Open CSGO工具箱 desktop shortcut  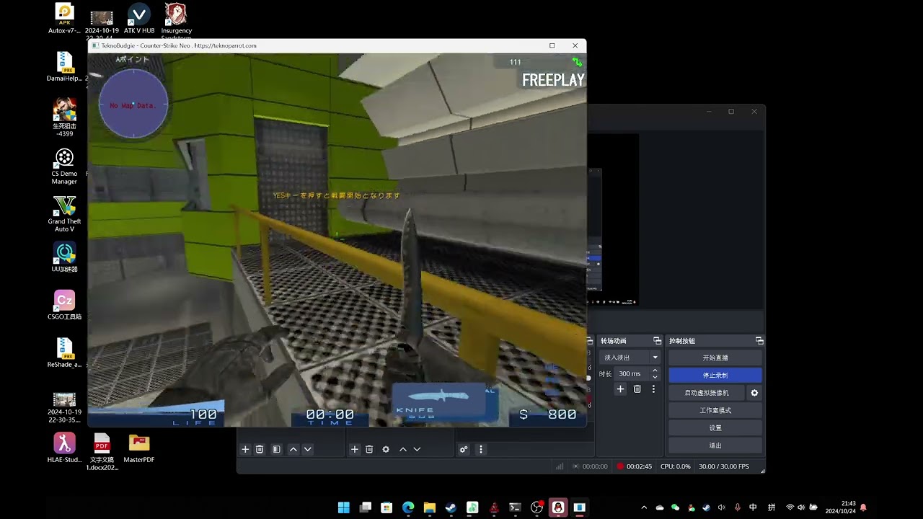[64, 305]
